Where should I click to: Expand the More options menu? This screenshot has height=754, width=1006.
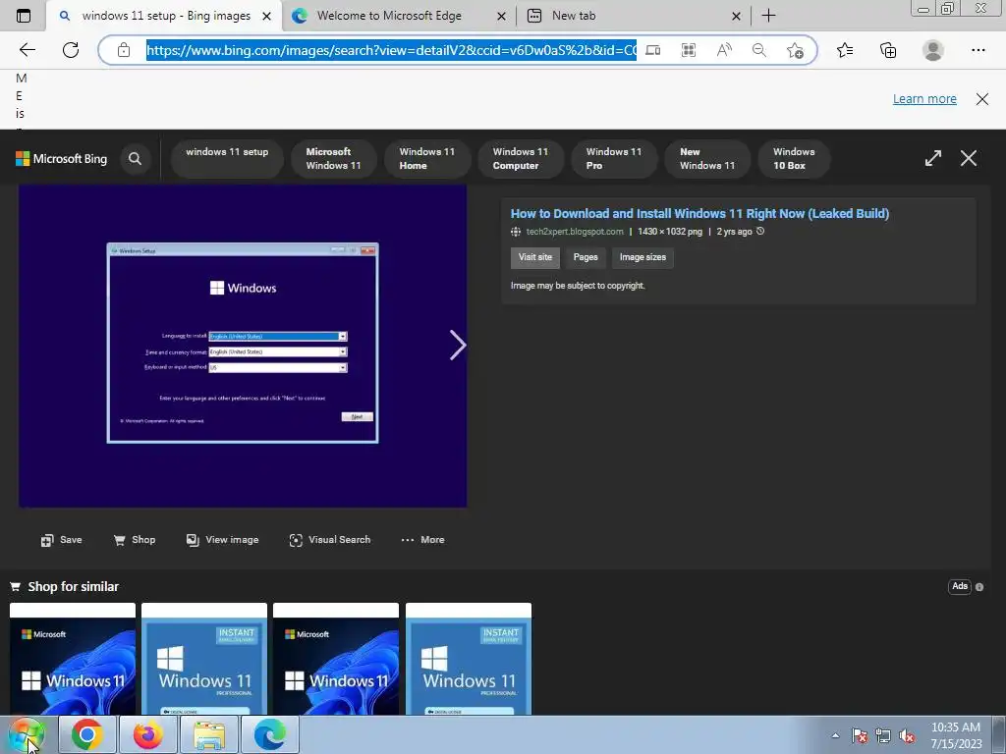coord(422,540)
